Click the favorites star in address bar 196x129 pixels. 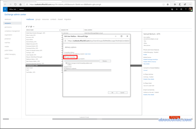(168, 4)
